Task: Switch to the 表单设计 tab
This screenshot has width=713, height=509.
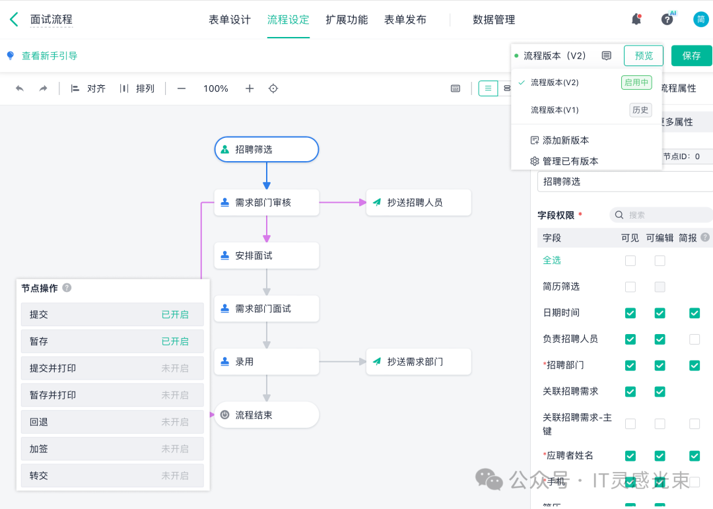Action: tap(230, 20)
